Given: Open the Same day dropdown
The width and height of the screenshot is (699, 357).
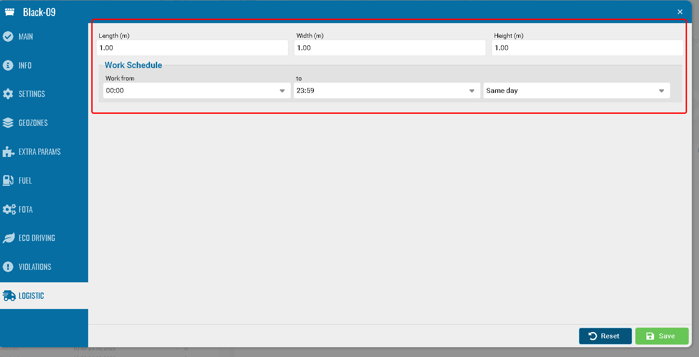Looking at the screenshot, I should pyautogui.click(x=576, y=91).
